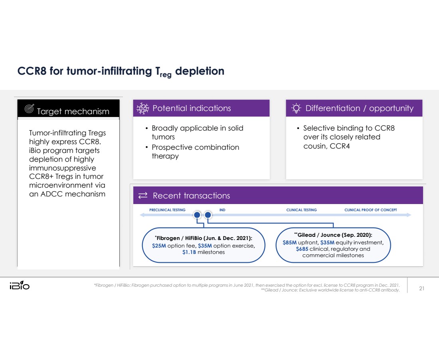Click the cell icon beside Potential indications
The width and height of the screenshot is (439, 339).
pyautogui.click(x=142, y=109)
